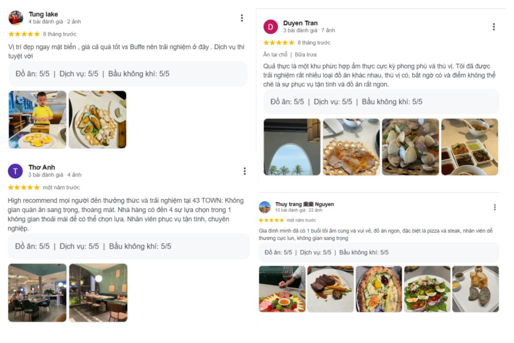Open more options for Thơ Anh review
514x343 pixels.
pos(245,171)
